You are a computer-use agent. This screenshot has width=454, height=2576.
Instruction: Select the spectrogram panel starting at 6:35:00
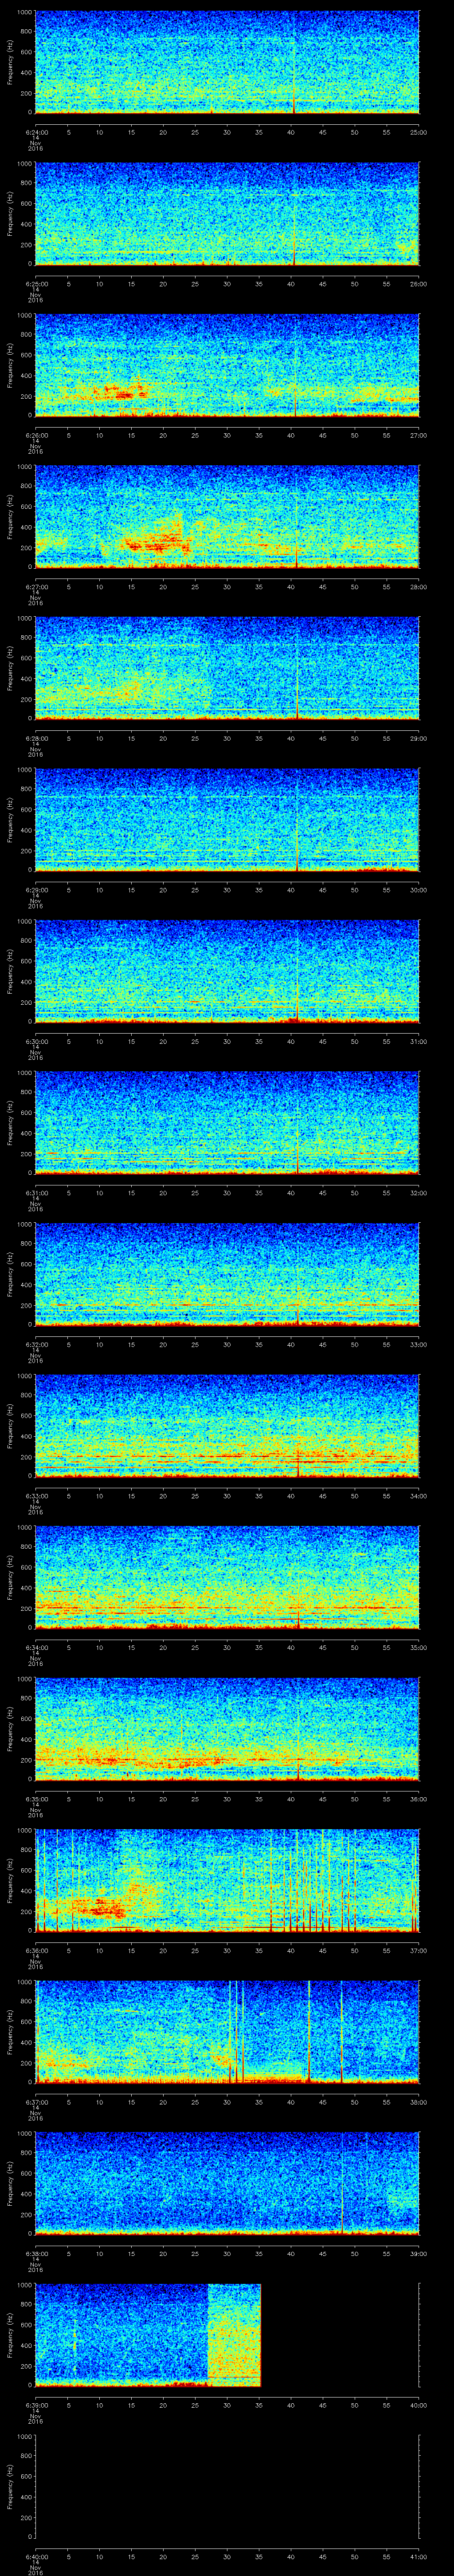coord(227,1729)
